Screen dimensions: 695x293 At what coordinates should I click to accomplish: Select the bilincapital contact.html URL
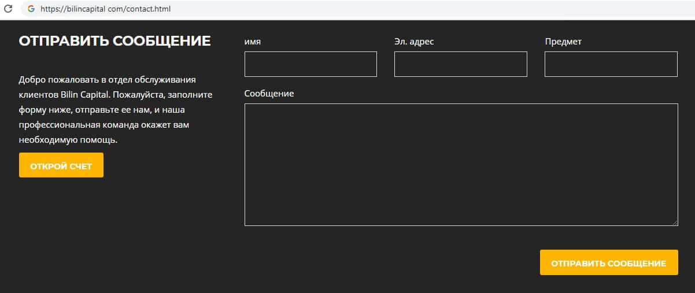[105, 9]
